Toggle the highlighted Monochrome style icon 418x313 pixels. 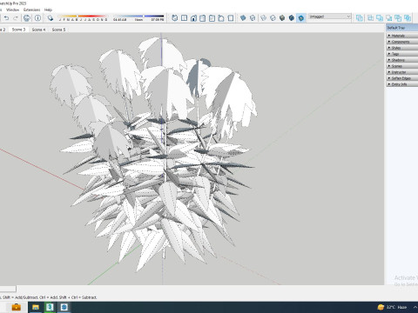(301, 18)
